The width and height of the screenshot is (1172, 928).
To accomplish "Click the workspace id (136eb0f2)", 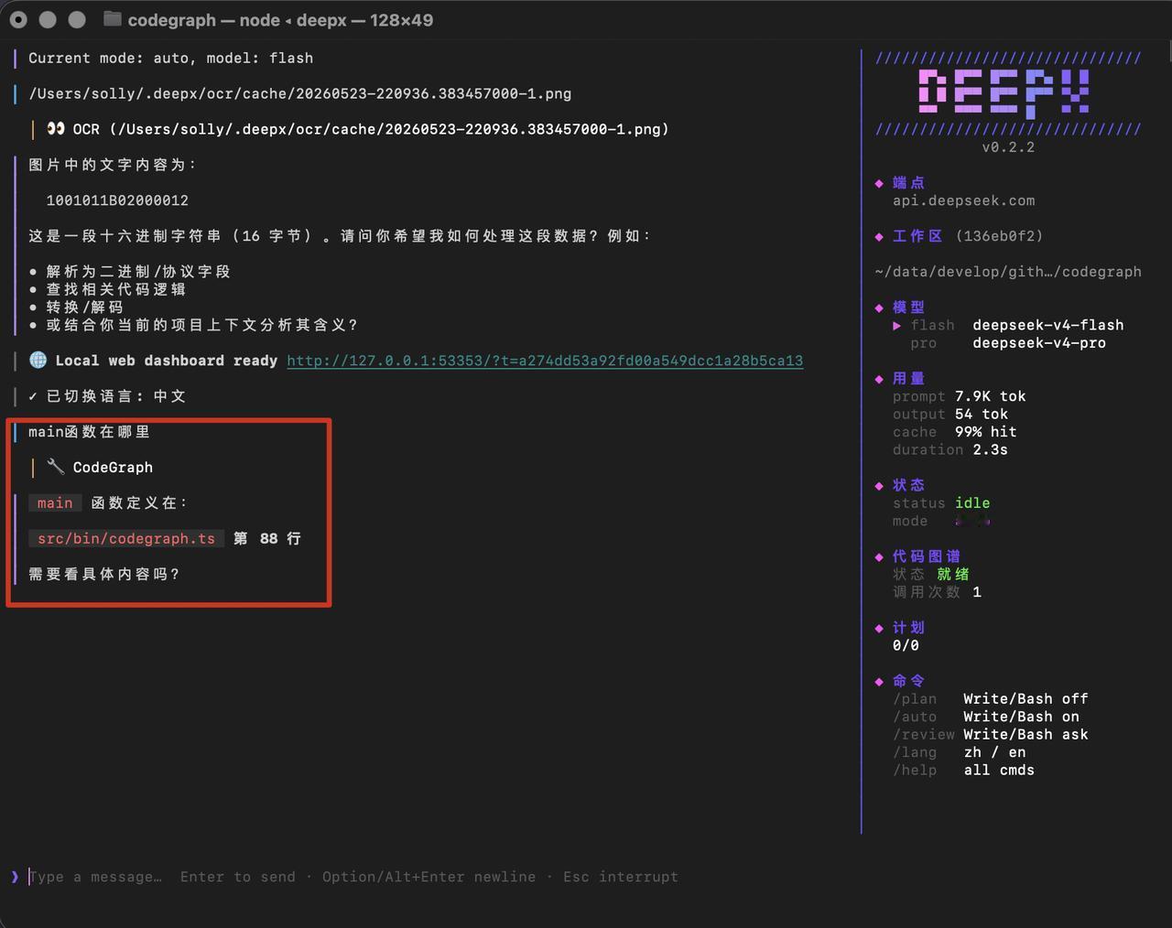I will click(x=1000, y=236).
